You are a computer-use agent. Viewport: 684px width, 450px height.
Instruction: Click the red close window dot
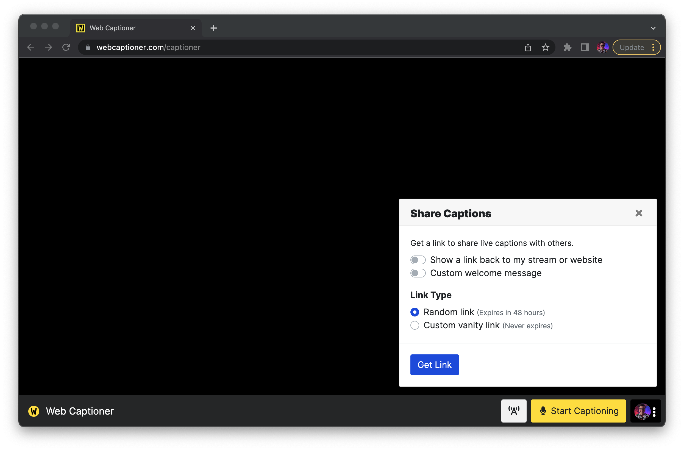[x=33, y=26]
